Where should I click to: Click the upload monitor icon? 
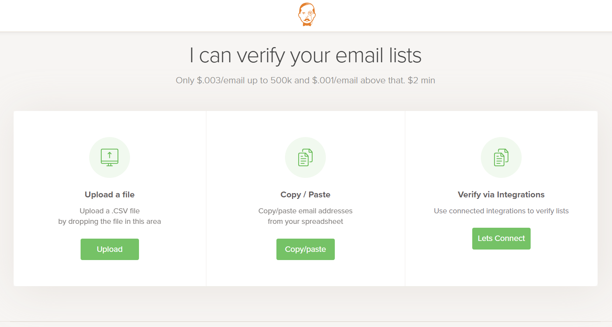click(x=109, y=157)
